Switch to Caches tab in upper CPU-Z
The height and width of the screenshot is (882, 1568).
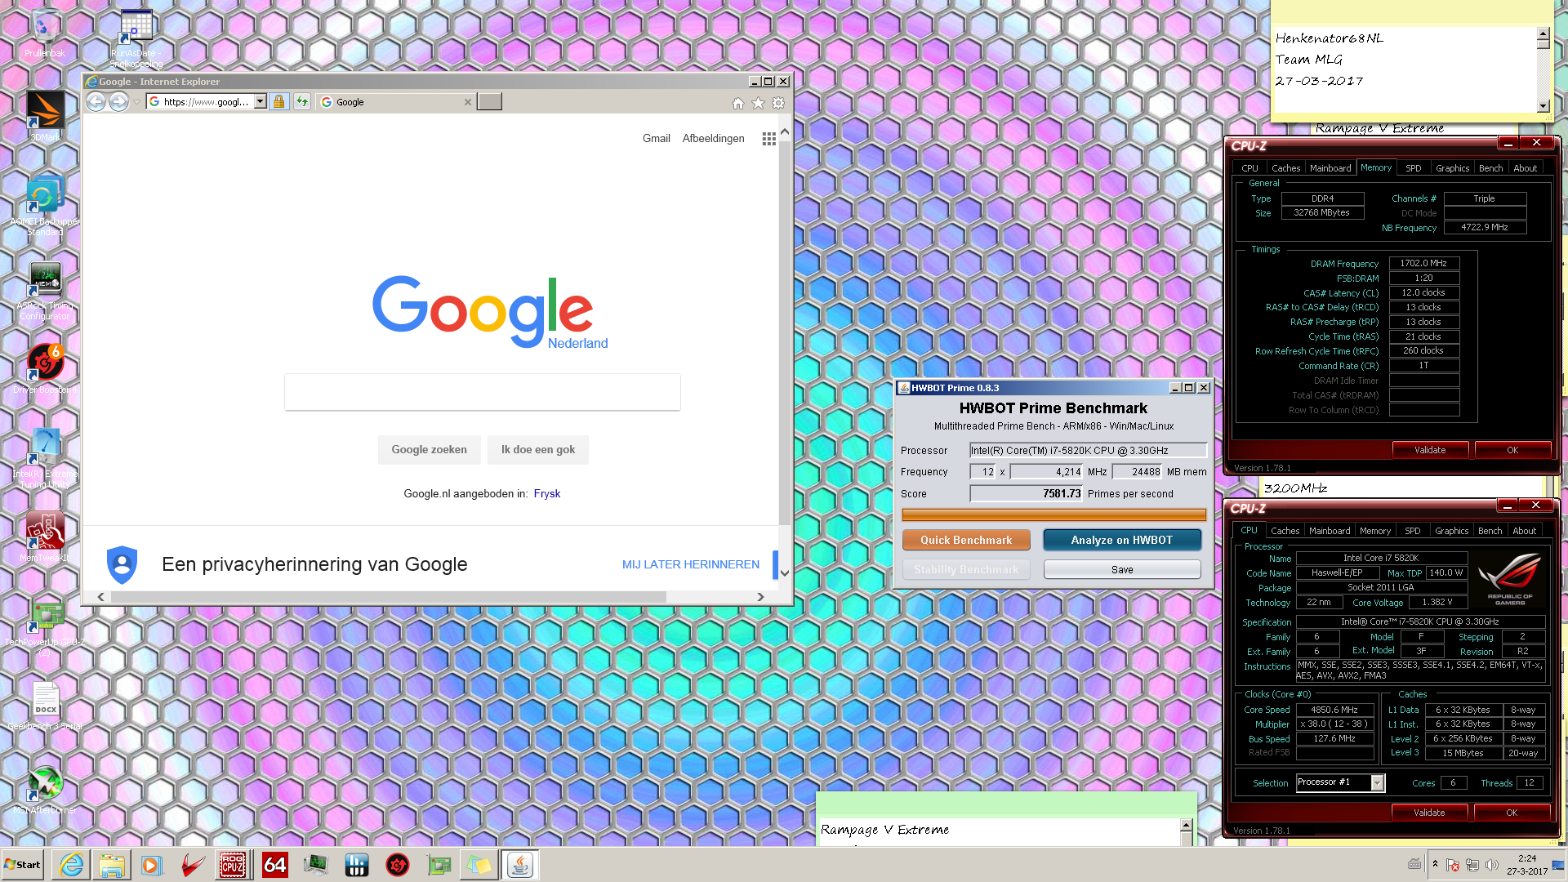tap(1285, 168)
